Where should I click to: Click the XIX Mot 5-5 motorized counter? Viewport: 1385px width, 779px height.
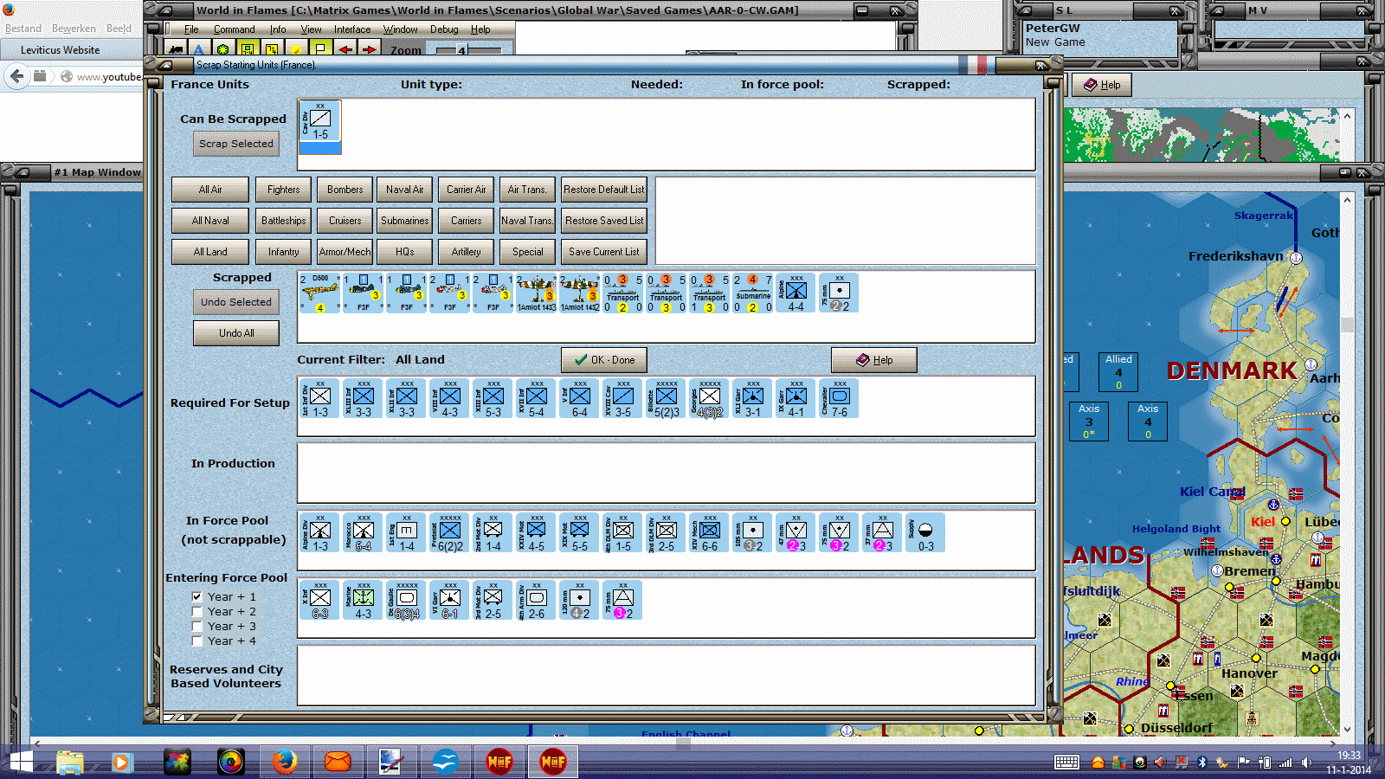pos(580,532)
